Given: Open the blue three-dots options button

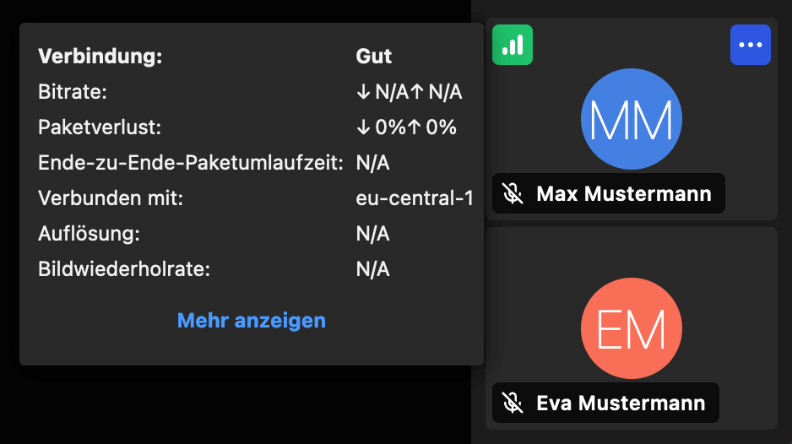Looking at the screenshot, I should [x=750, y=45].
